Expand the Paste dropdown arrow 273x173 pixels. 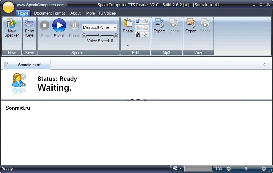(x=128, y=46)
